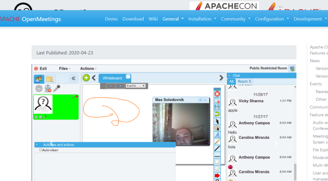Select the black pointer arrow tool
This screenshot has height=181, width=328.
[217, 121]
